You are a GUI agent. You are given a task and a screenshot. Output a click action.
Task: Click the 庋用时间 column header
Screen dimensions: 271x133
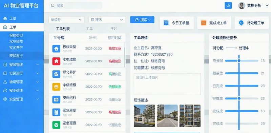[x=114, y=38]
